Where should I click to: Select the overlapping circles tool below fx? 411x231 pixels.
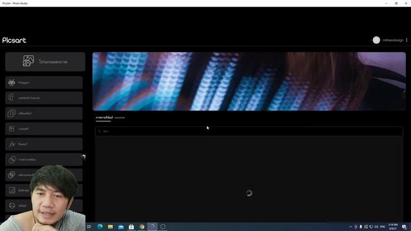pyautogui.click(x=44, y=160)
